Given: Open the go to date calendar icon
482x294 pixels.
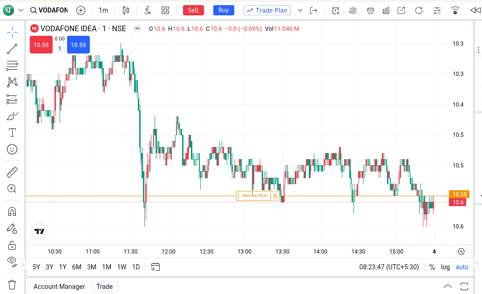Looking at the screenshot, I should pos(156,267).
